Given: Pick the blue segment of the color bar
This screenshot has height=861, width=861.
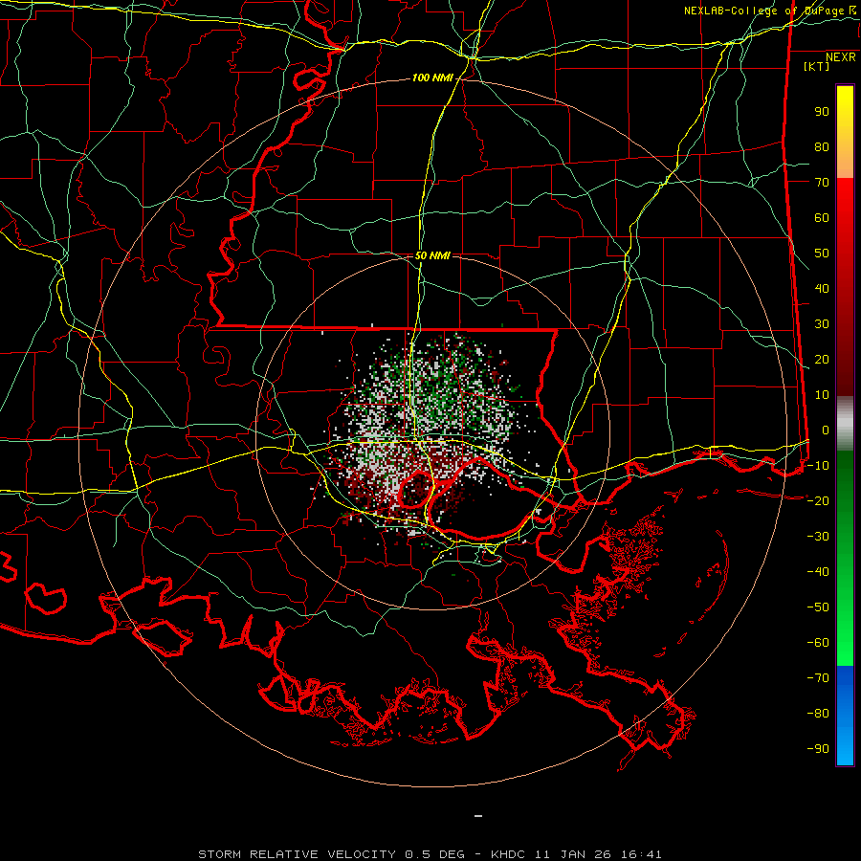Looking at the screenshot, I should coord(845,716).
